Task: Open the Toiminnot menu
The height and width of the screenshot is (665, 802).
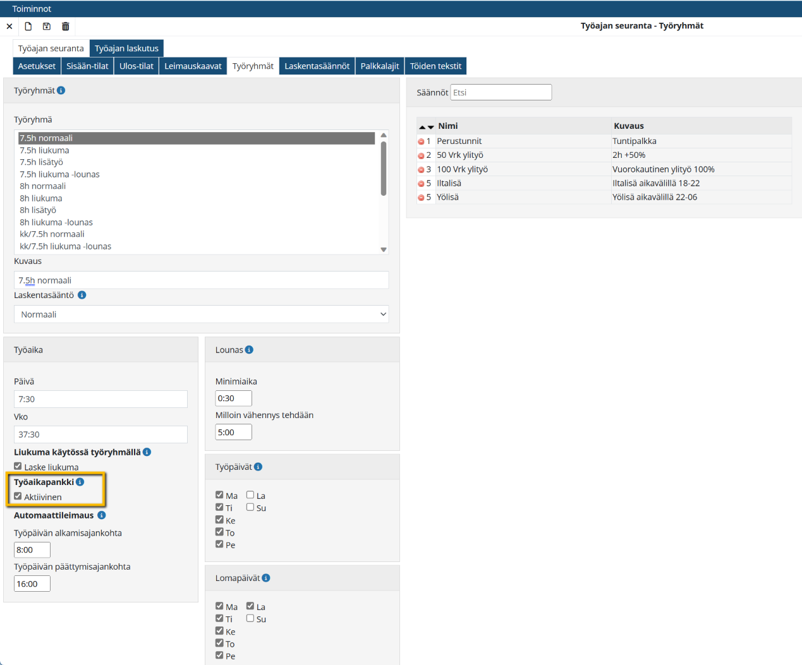Action: pos(32,9)
